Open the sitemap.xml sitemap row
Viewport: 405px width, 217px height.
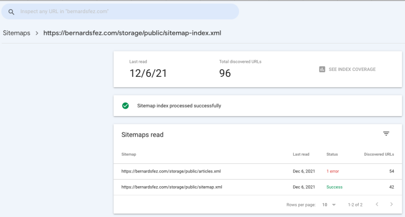click(x=258, y=187)
